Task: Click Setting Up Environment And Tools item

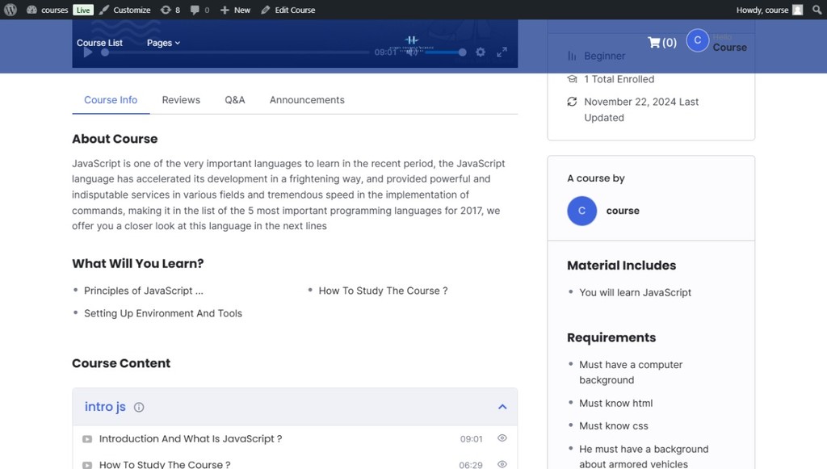Action: point(163,313)
